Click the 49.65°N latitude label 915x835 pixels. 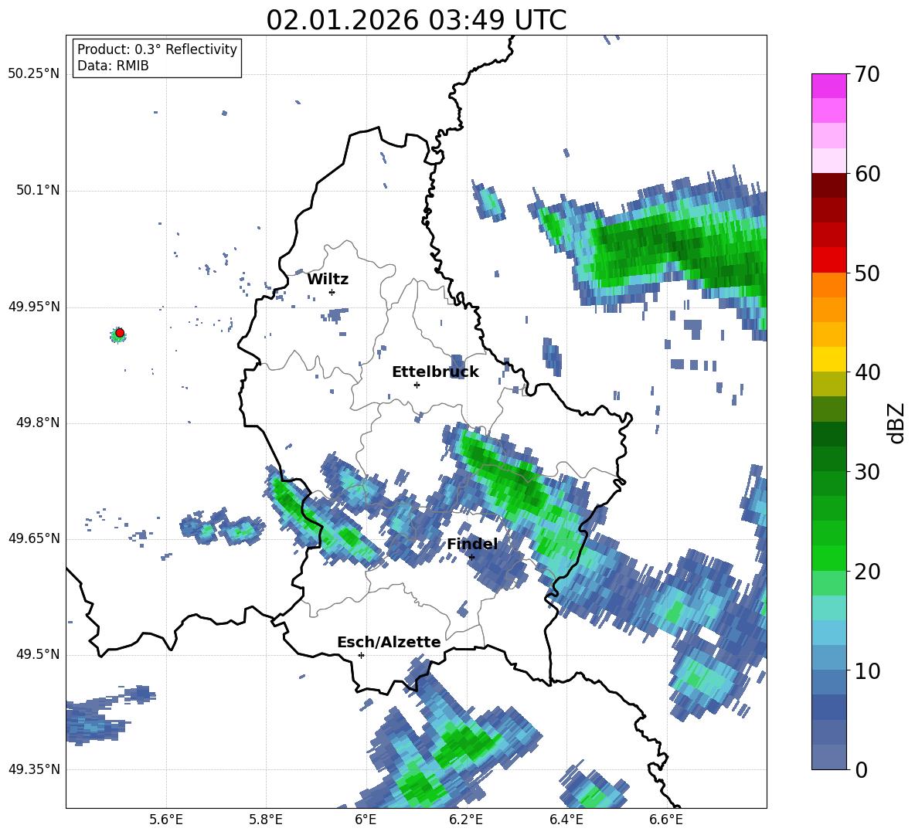34,538
